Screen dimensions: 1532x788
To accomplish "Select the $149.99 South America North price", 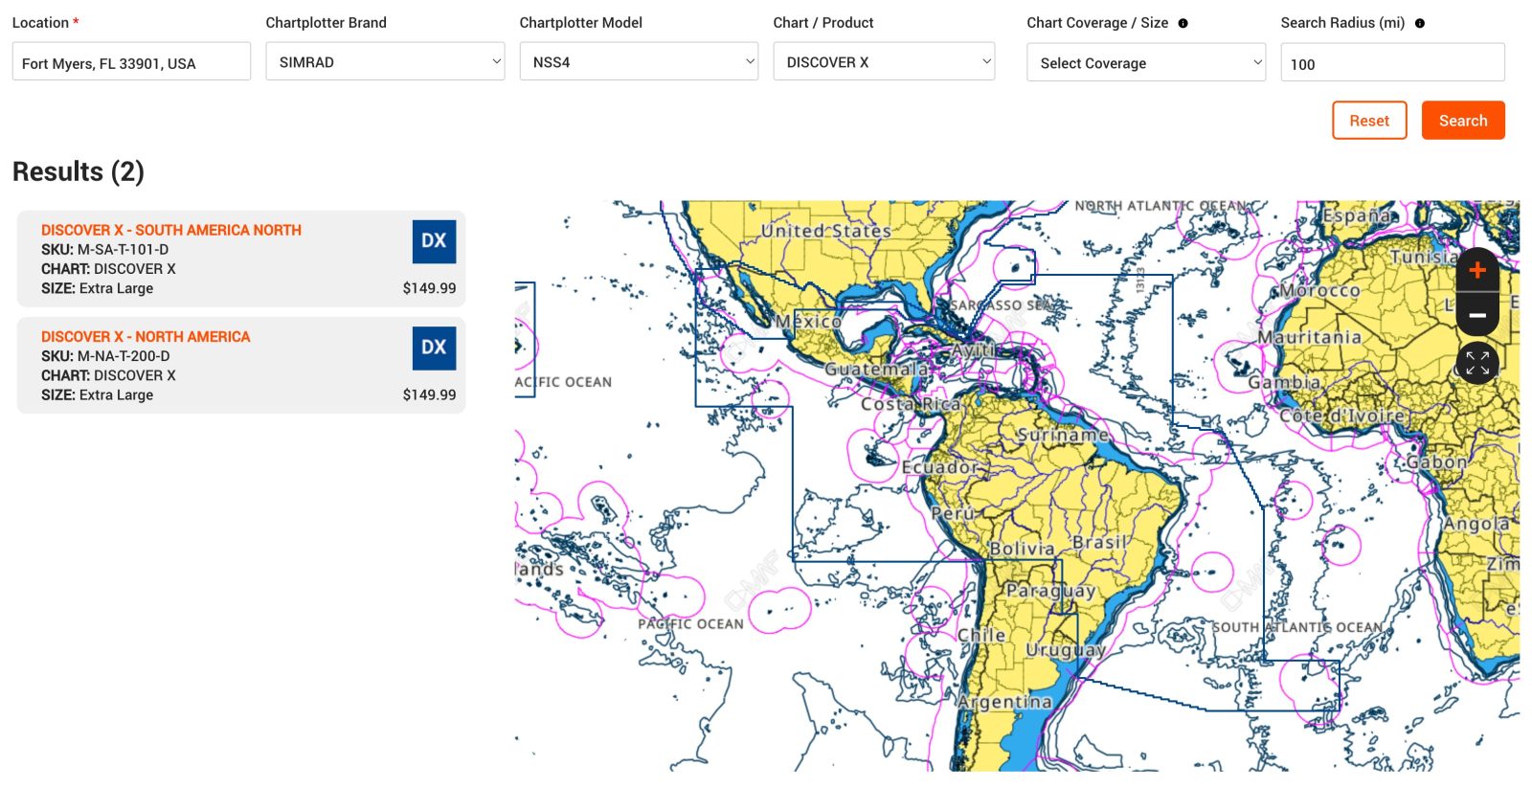I will click(x=429, y=288).
